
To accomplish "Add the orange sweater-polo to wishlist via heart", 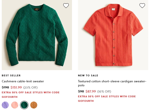I will 142,5.
